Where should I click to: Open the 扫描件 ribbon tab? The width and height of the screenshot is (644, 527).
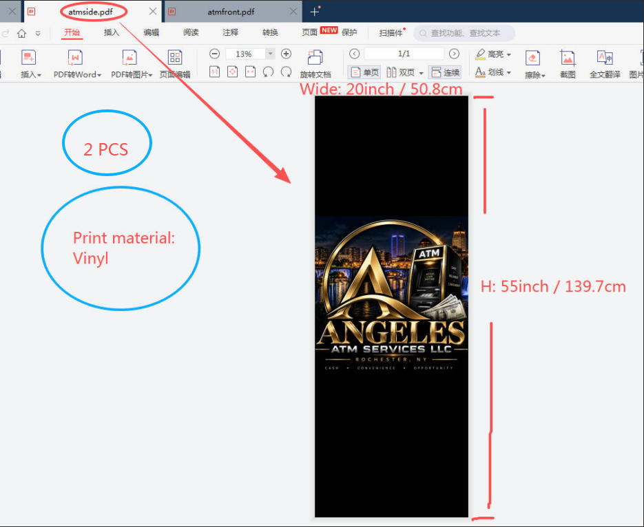[x=391, y=32]
